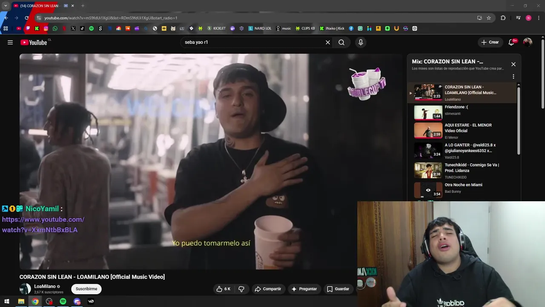Click the Mix: CORAZON SIN LEAN title
The height and width of the screenshot is (307, 545).
447,61
